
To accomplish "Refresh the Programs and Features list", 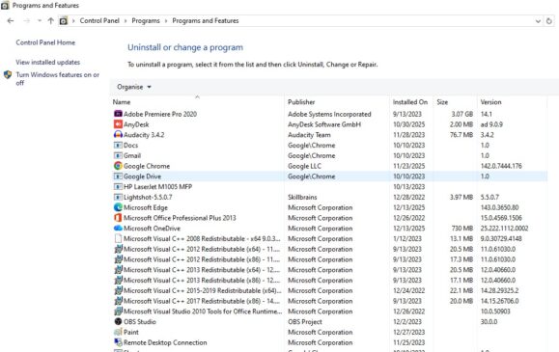I will point(549,21).
